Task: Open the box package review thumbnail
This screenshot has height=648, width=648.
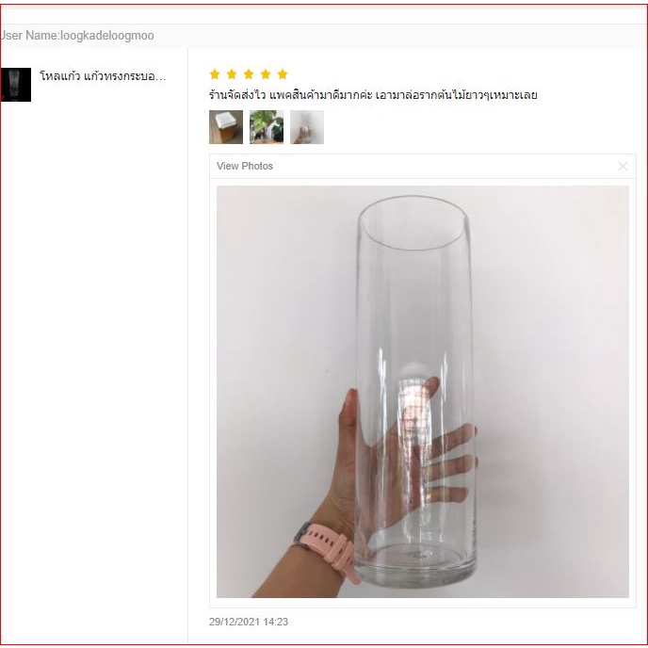Action: [226, 127]
